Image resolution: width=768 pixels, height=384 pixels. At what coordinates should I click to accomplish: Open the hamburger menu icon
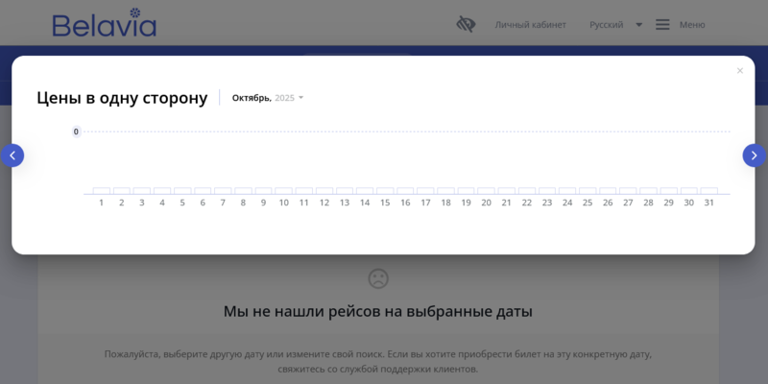tap(662, 25)
